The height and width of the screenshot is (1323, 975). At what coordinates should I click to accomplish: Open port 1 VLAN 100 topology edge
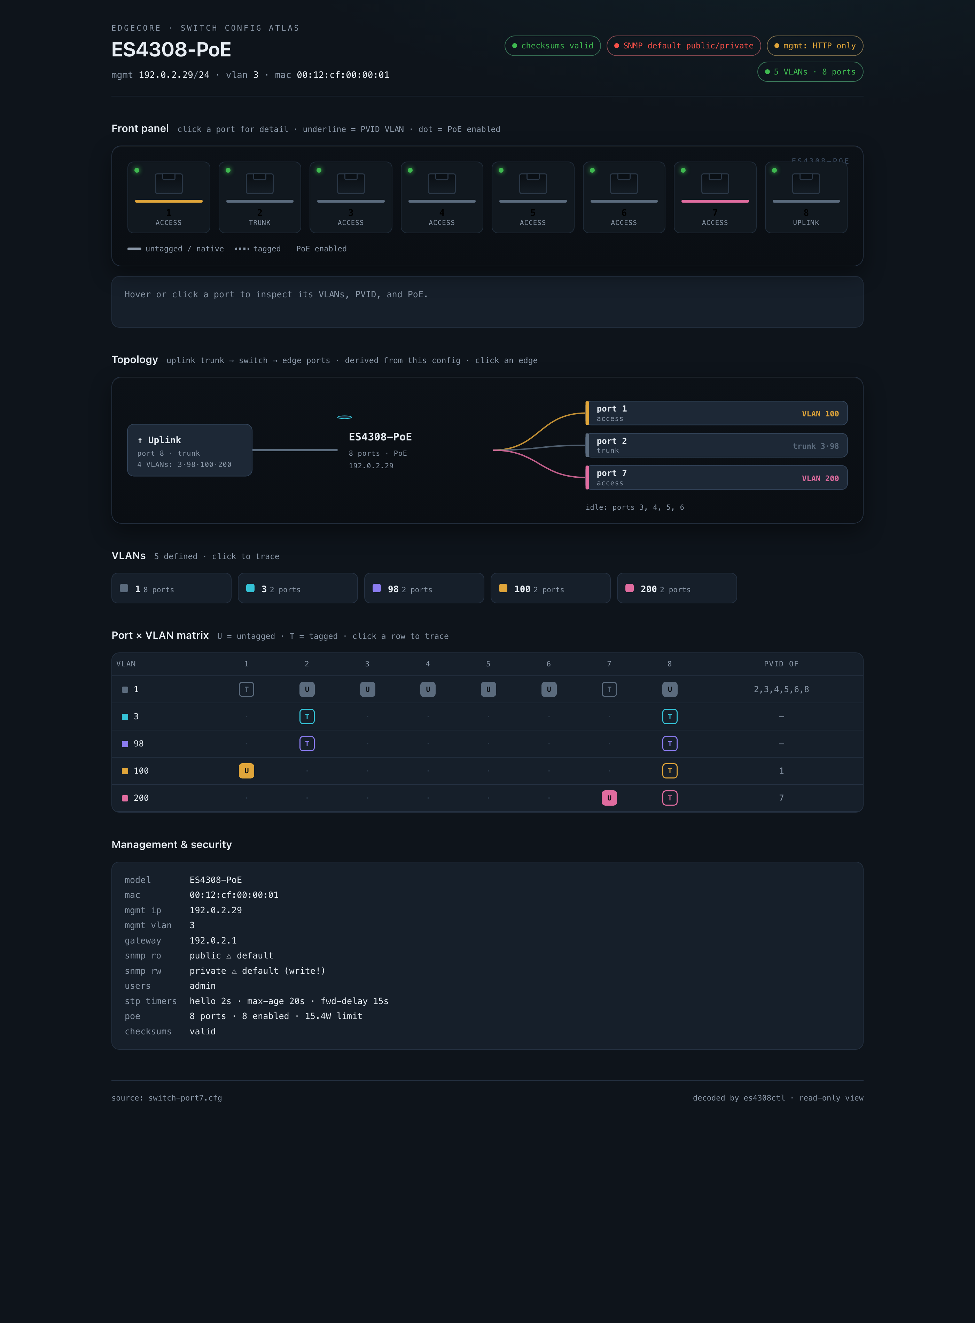[717, 413]
